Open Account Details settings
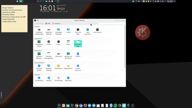This screenshot has height=108, width=192. click(x=39, y=68)
